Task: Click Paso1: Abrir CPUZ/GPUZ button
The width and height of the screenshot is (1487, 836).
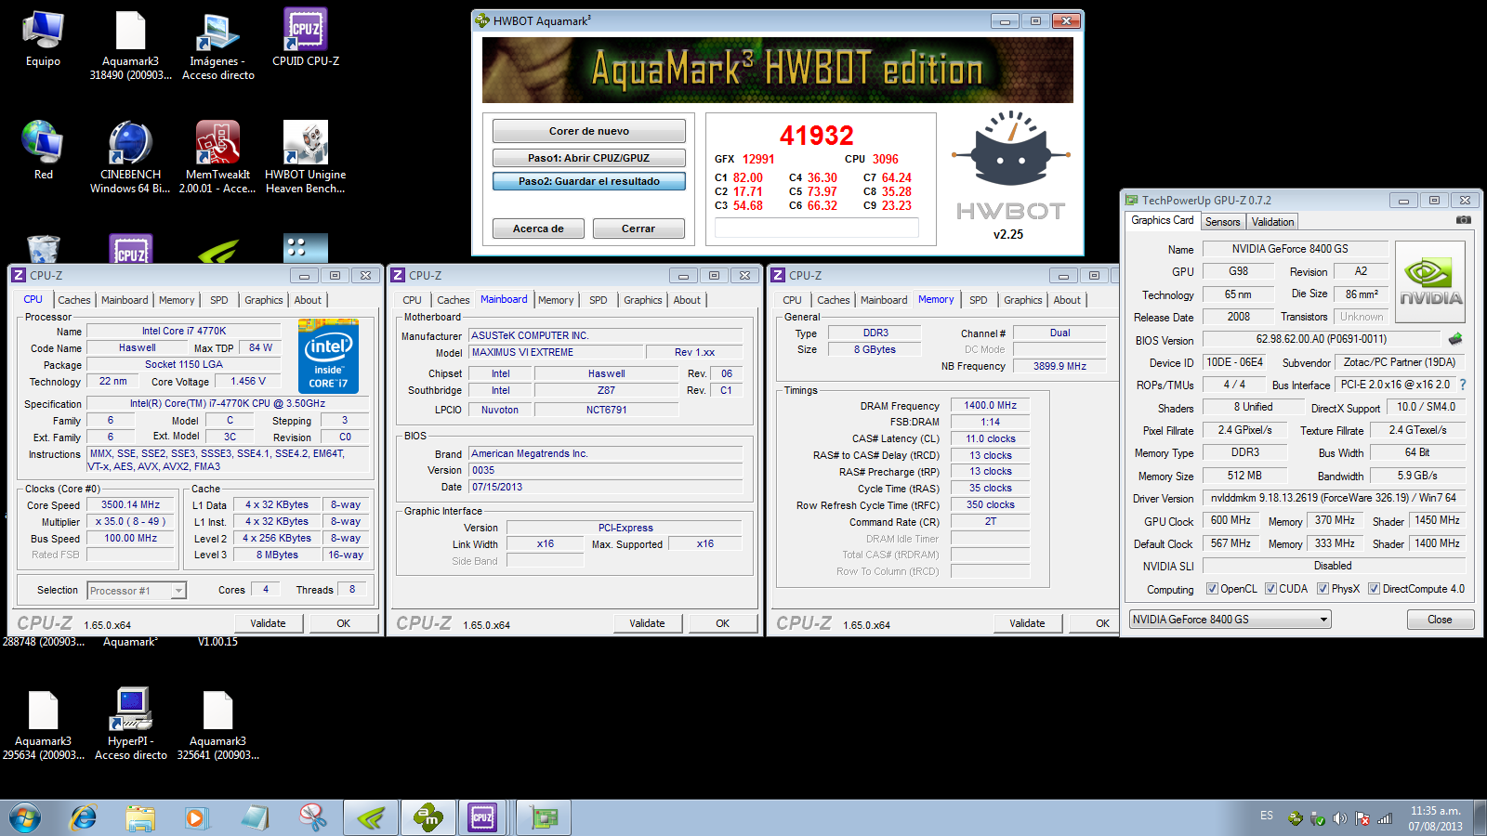Action: click(589, 158)
